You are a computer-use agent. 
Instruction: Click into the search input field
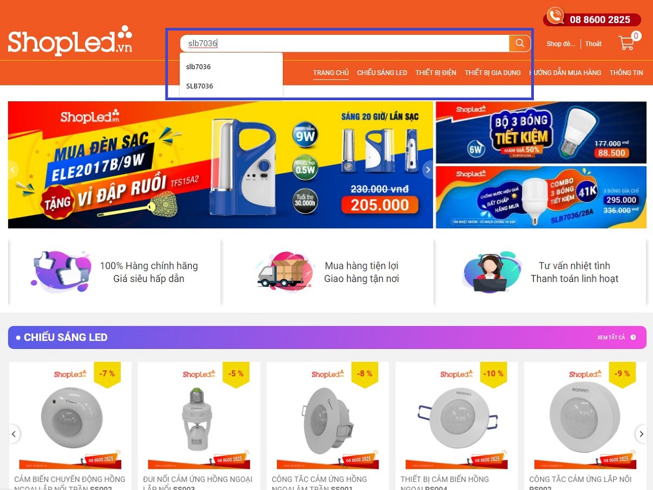pos(344,44)
